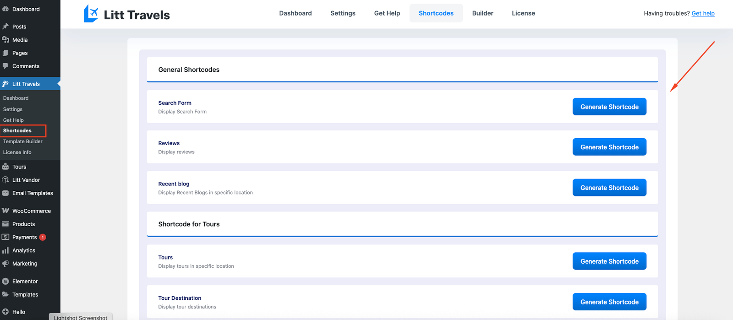Open Email Templates in sidebar
Screen dimensions: 733x320
pyautogui.click(x=33, y=193)
